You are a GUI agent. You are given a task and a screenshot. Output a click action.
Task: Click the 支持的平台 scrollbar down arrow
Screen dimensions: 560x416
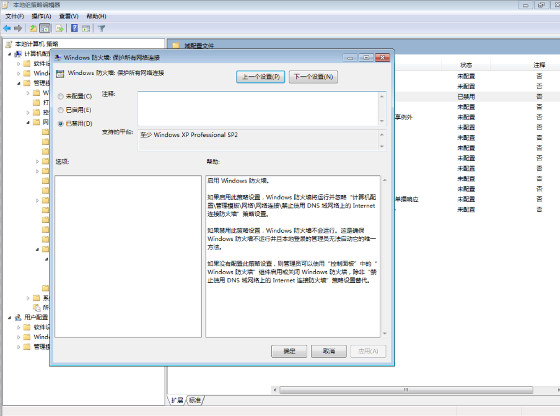coord(382,147)
